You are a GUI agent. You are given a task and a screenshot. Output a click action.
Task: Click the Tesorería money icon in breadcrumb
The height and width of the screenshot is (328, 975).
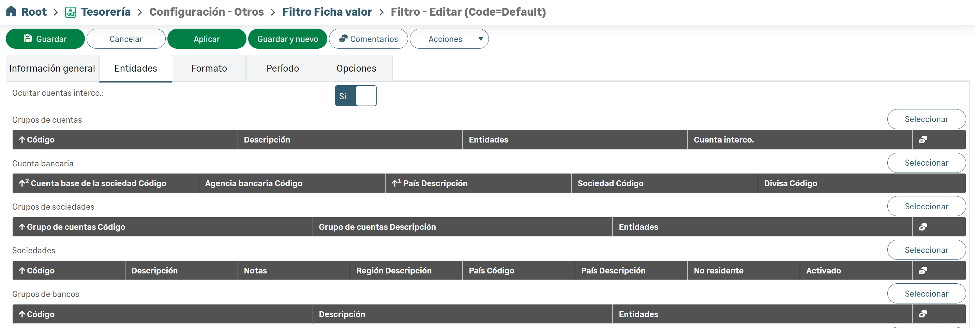coord(71,12)
